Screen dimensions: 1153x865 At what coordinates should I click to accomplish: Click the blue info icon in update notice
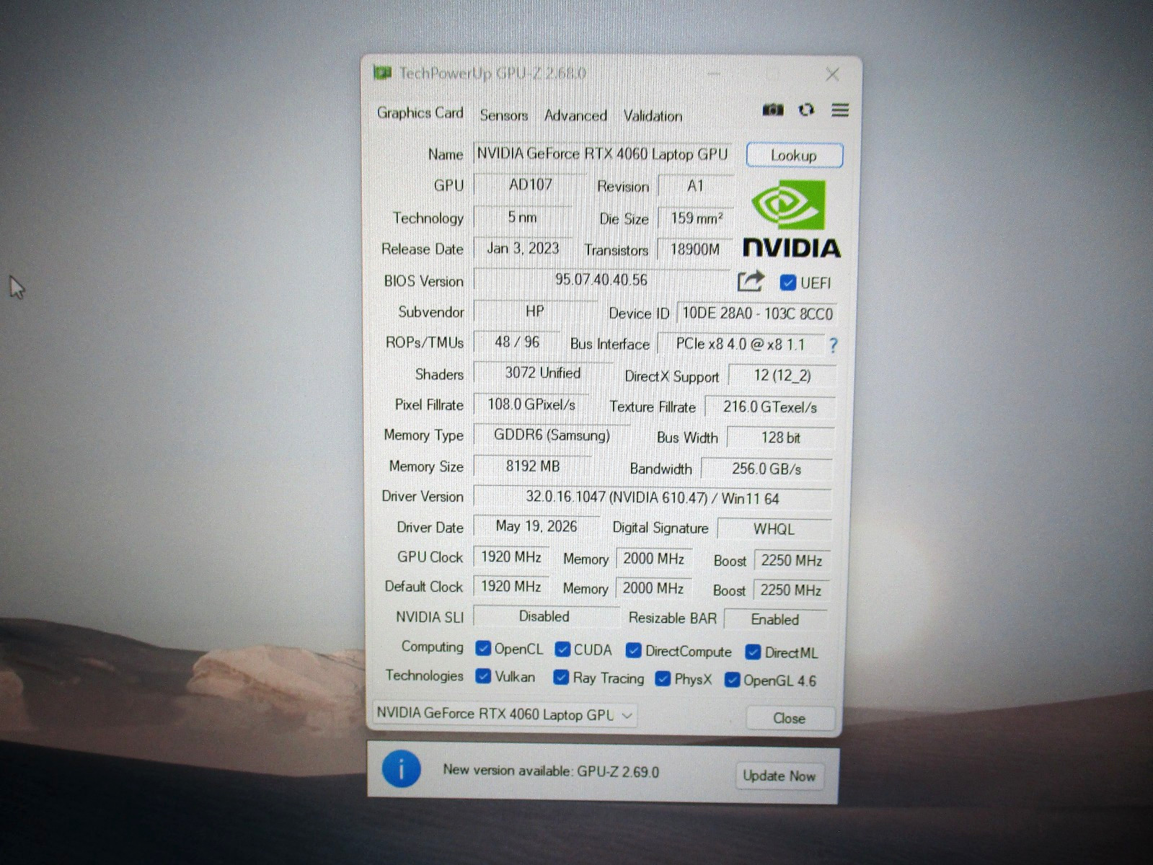click(401, 769)
